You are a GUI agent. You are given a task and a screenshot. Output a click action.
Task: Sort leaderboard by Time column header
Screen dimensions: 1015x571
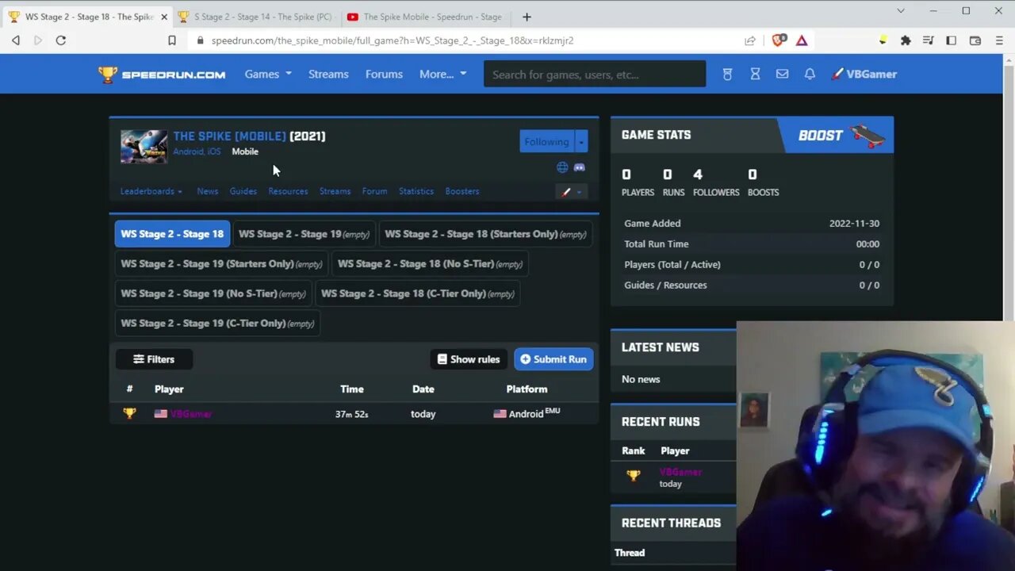(351, 389)
